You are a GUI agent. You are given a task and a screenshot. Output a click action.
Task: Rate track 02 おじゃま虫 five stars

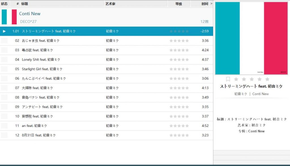point(187,41)
